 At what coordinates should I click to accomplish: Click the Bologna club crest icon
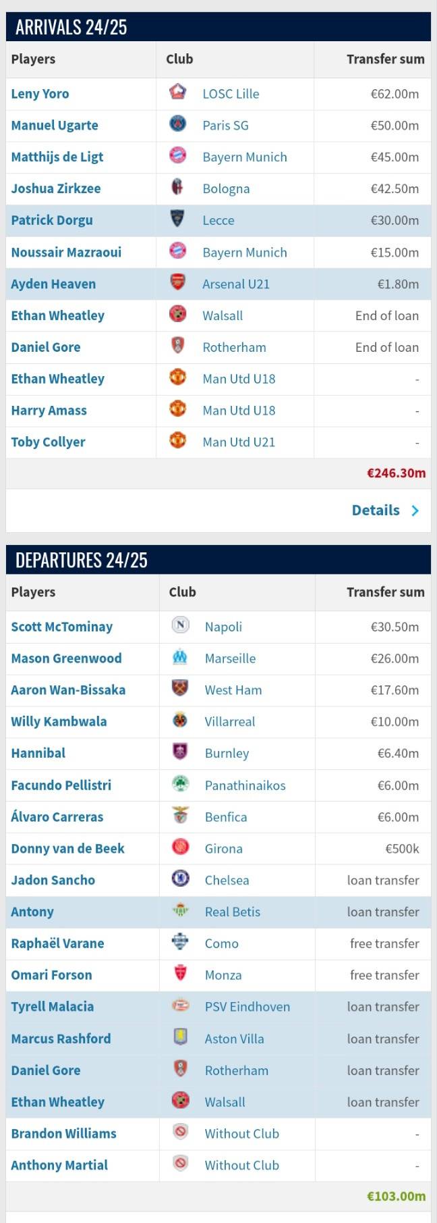177,186
